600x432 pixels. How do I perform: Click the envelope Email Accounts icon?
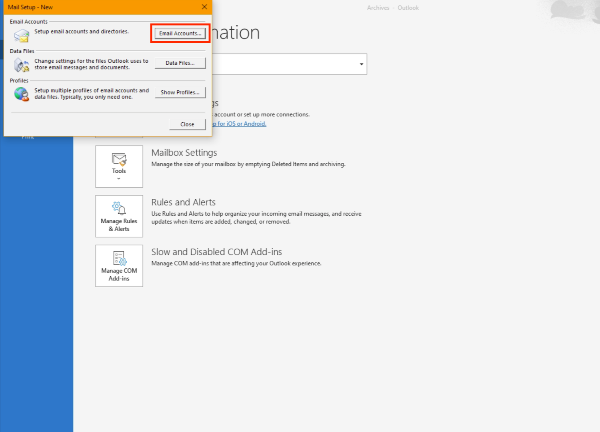click(x=21, y=36)
